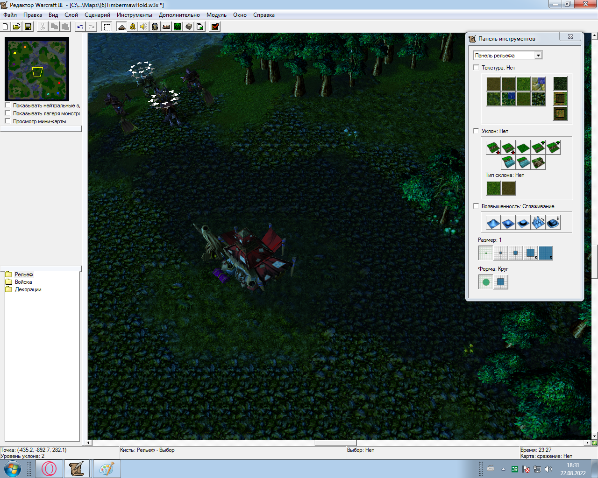Select the raise cliff two levels tool
Screen dimensions: 598x478
point(553,148)
